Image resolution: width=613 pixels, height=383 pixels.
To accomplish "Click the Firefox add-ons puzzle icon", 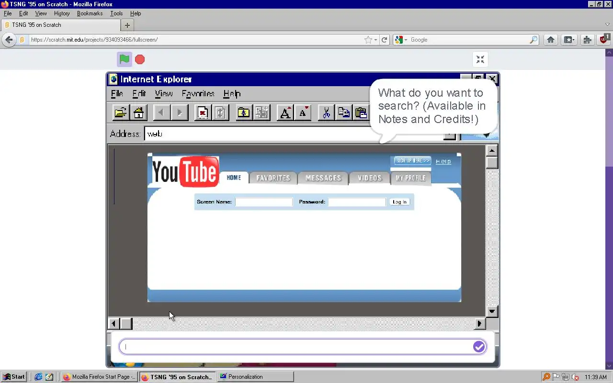I will 588,40.
